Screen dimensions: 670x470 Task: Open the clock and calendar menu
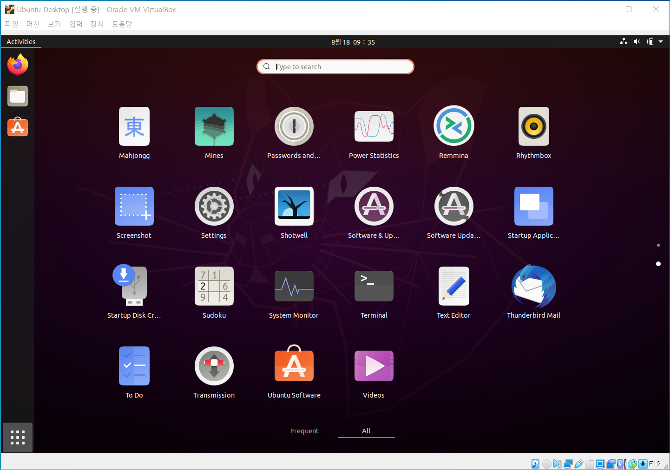(x=353, y=42)
